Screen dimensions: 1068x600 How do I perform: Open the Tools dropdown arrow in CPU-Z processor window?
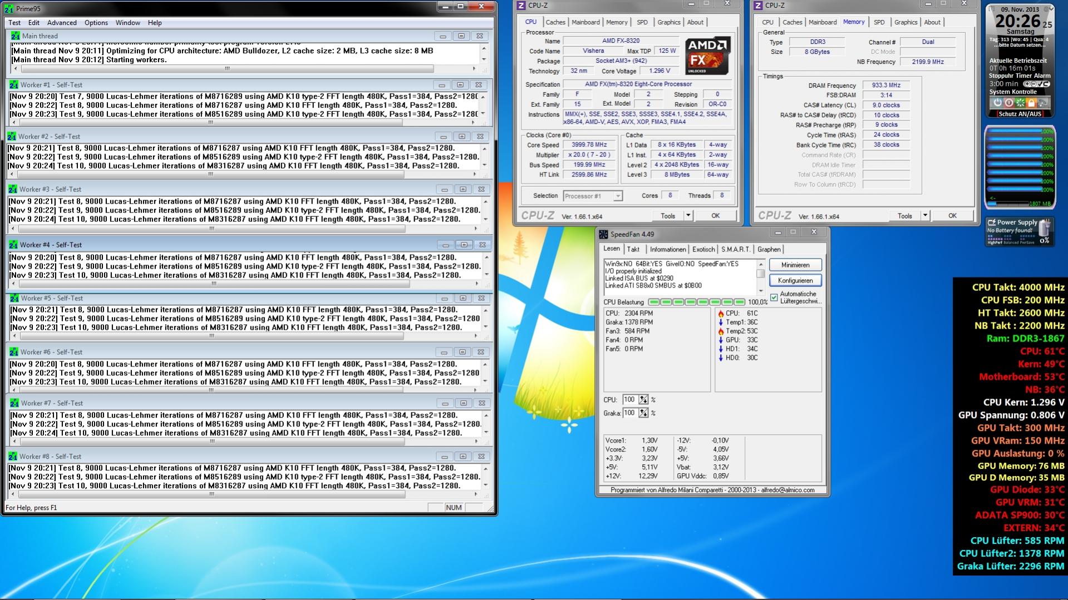pyautogui.click(x=688, y=216)
